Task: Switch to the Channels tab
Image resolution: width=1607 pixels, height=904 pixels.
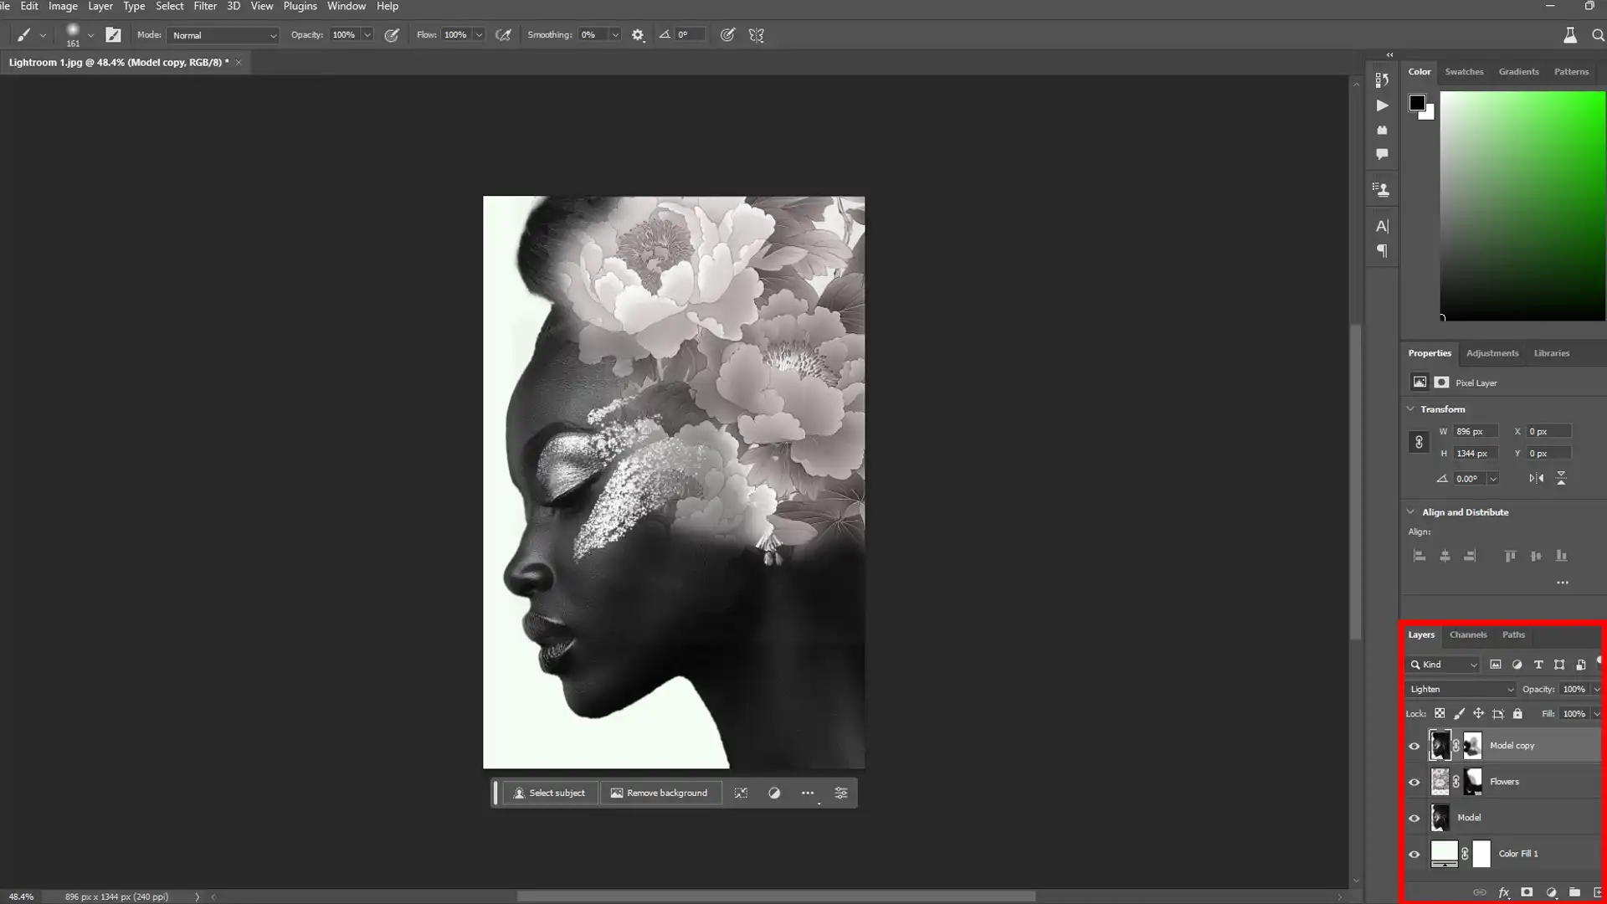Action: (x=1468, y=635)
